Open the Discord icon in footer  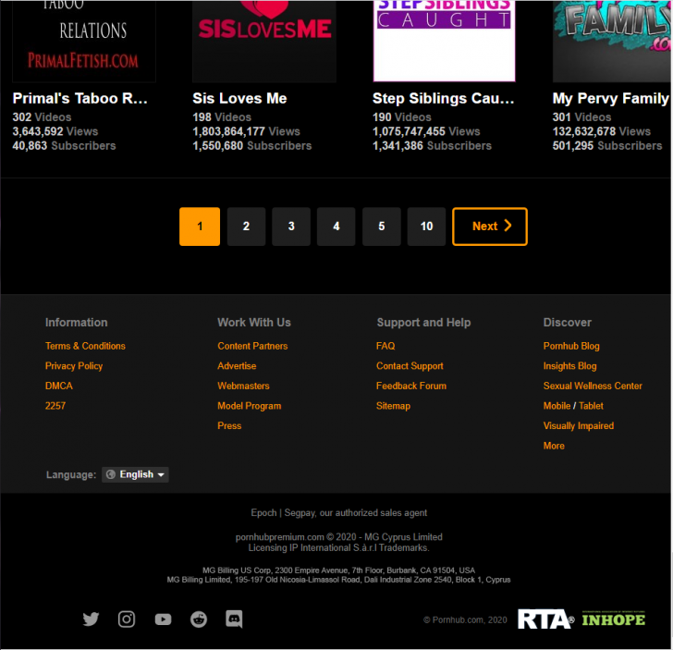tap(234, 619)
